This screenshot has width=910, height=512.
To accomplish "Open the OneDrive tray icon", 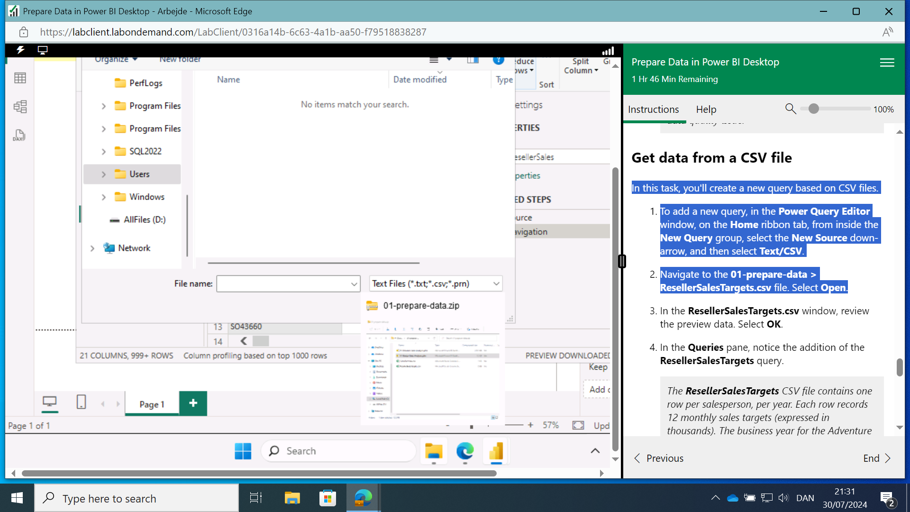I will click(733, 498).
